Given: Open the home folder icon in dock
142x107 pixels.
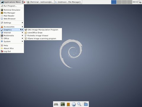Looking at the screenshot, I should click(86, 104).
